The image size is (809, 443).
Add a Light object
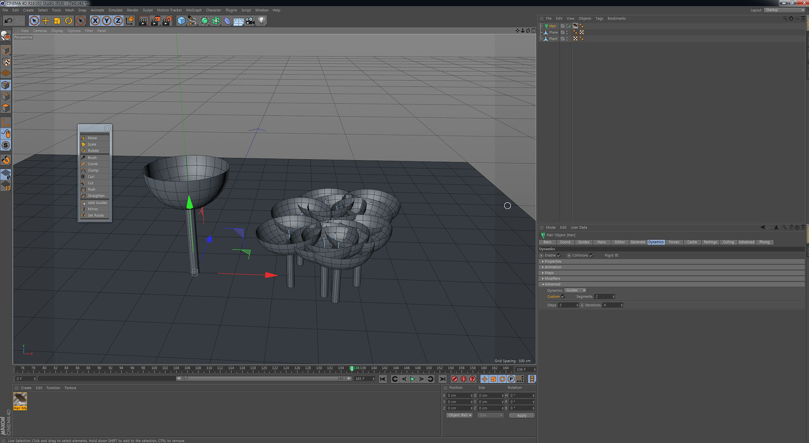[262, 21]
